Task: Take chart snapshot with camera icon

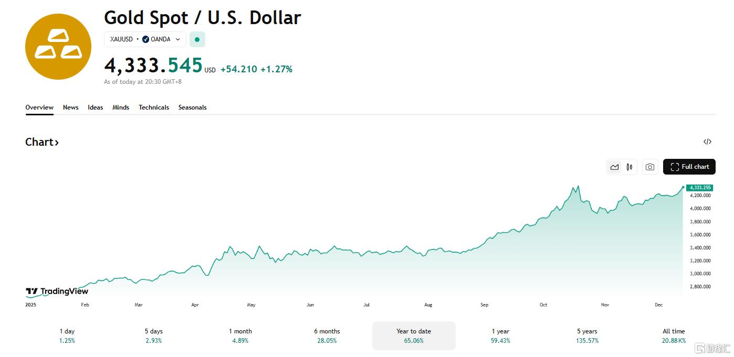Action: click(x=650, y=167)
